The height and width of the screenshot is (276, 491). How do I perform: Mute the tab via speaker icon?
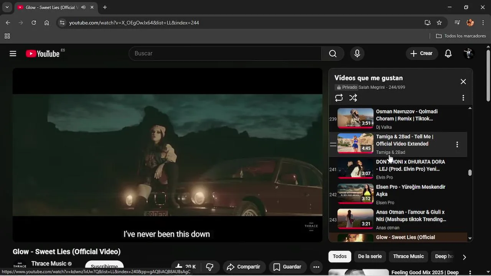pos(83,7)
